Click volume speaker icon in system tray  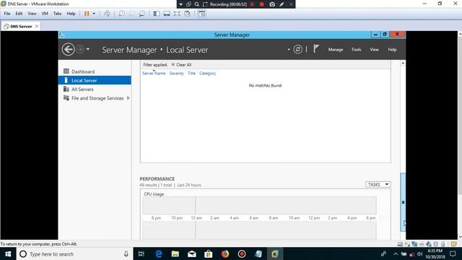(419, 253)
